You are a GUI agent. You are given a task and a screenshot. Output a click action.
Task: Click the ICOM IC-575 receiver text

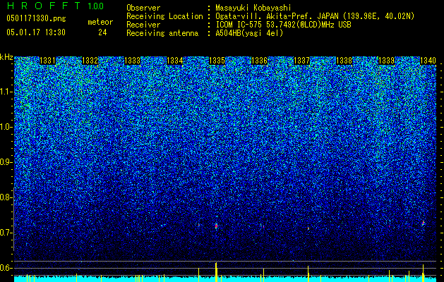coord(283,25)
